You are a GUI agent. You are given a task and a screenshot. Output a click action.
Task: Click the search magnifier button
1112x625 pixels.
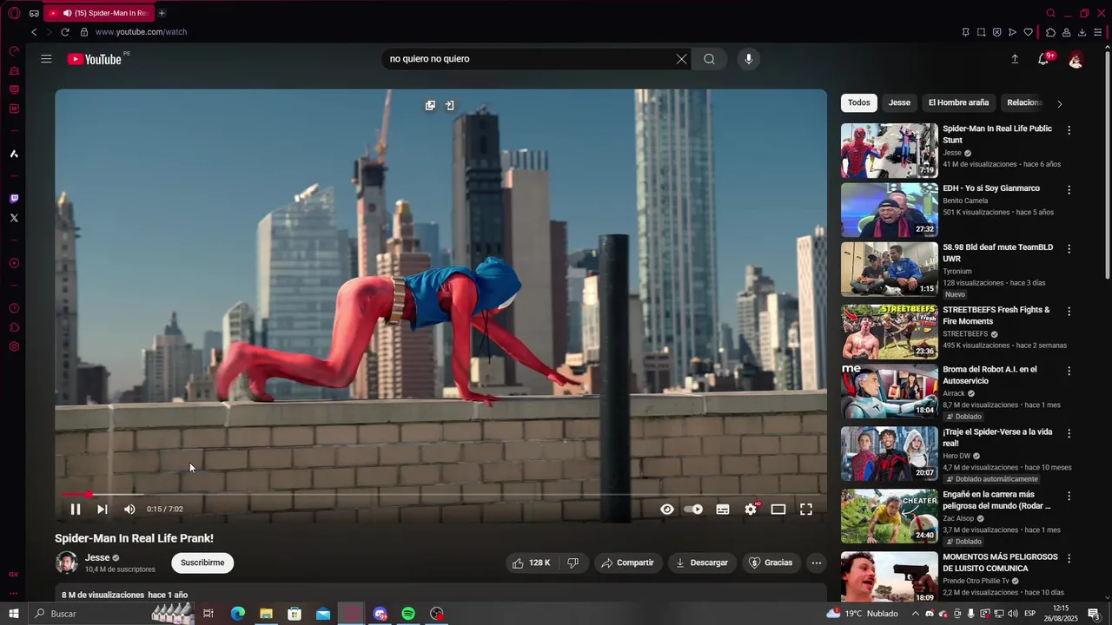click(709, 59)
